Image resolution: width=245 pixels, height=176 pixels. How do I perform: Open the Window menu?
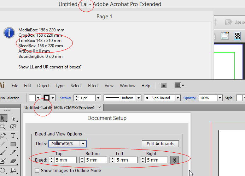pos(128,86)
